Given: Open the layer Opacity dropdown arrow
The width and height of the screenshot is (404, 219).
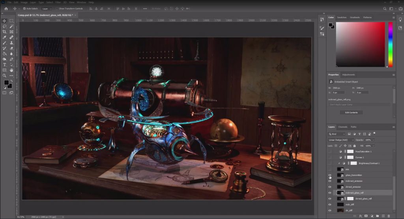Looking at the screenshot, I should click(x=374, y=140).
